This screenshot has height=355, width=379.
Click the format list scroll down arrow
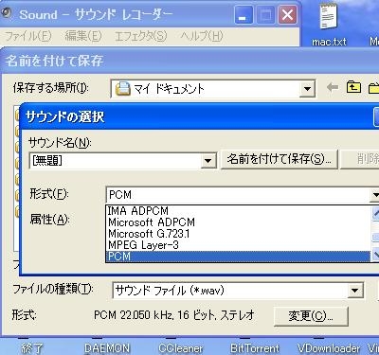pos(375,255)
